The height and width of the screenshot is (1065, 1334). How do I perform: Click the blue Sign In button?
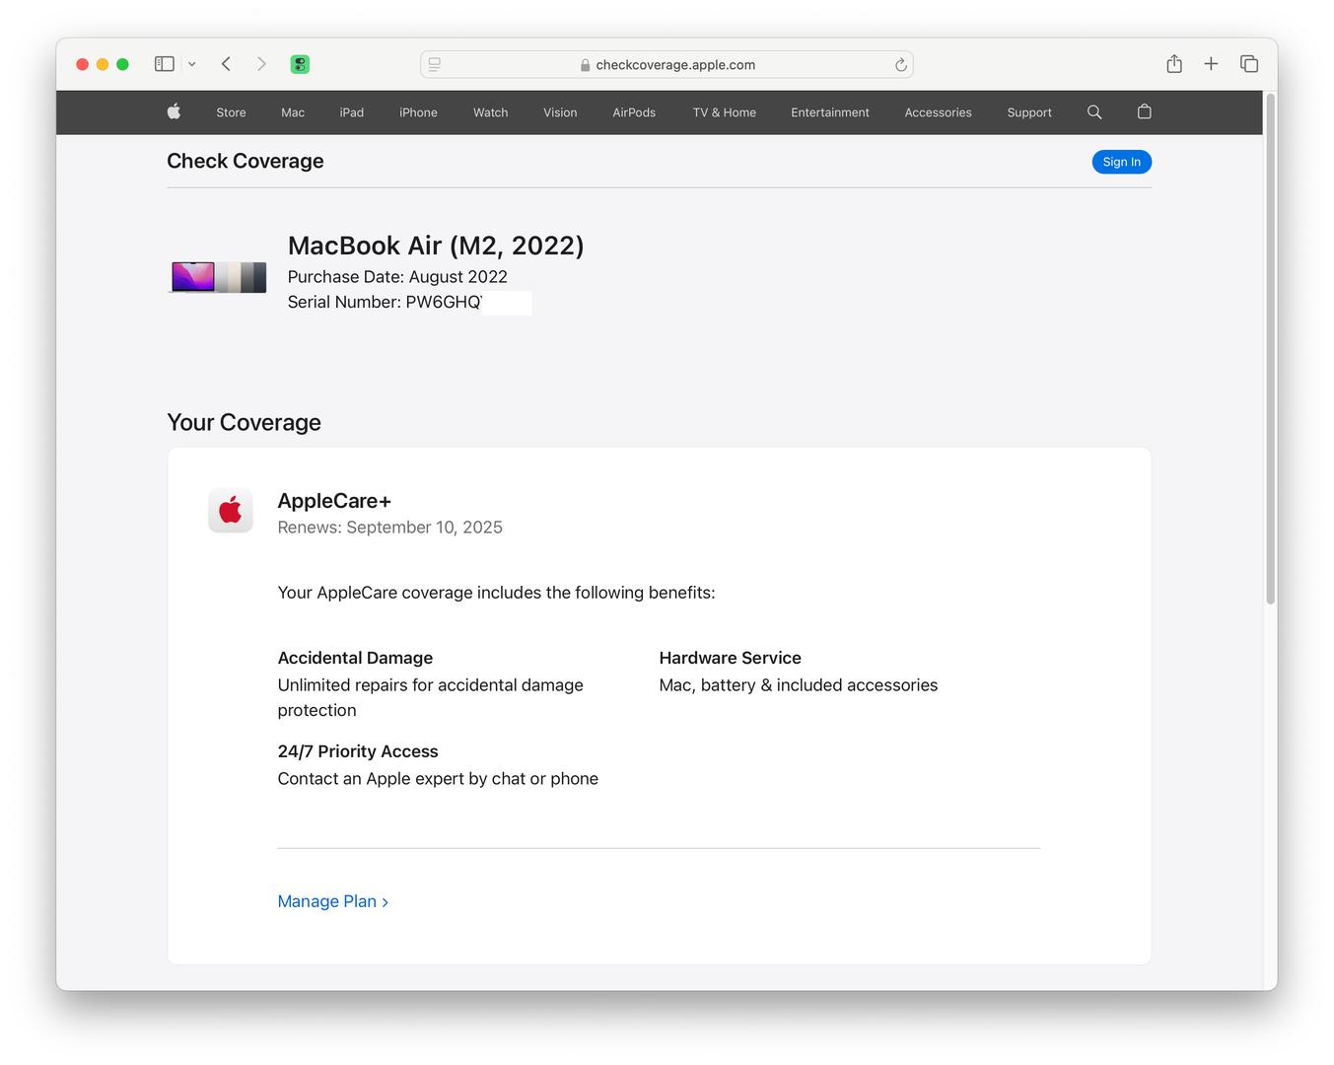click(1122, 162)
